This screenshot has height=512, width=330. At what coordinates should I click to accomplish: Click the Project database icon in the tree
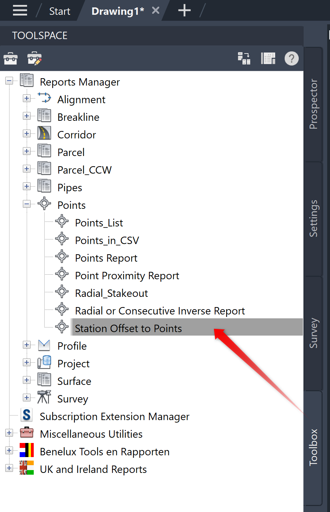(x=44, y=362)
